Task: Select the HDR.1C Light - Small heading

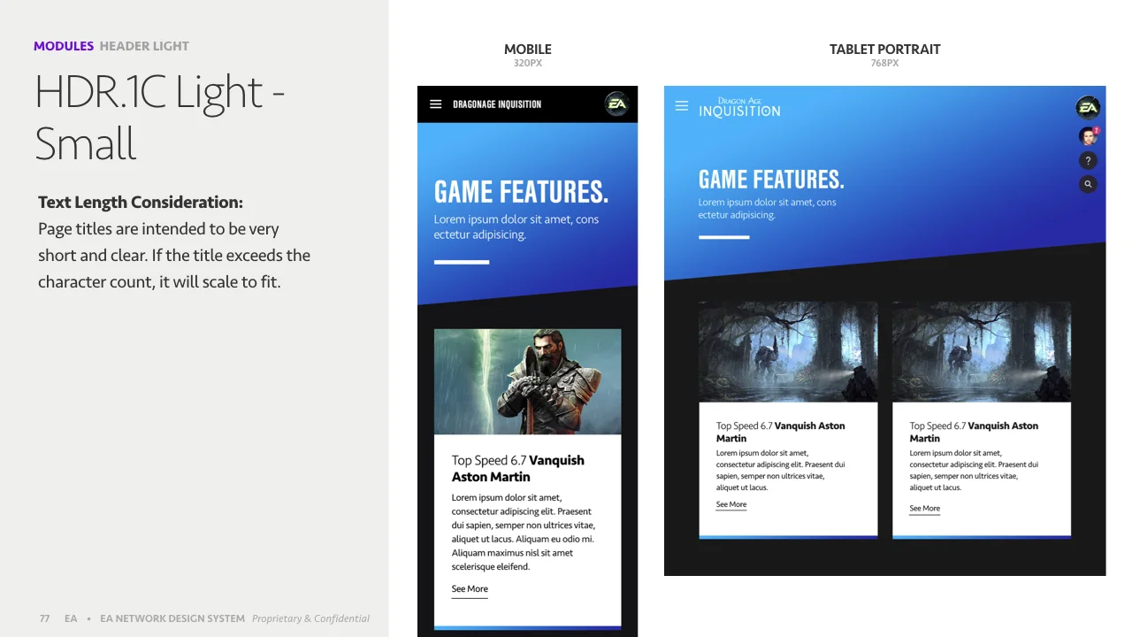Action: tap(159, 117)
